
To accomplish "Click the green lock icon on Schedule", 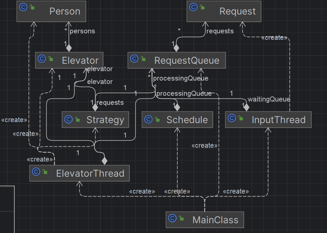I will 158,119.
